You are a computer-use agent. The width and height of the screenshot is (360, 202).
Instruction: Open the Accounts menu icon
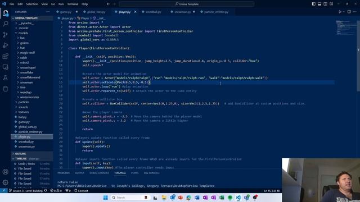5,172
